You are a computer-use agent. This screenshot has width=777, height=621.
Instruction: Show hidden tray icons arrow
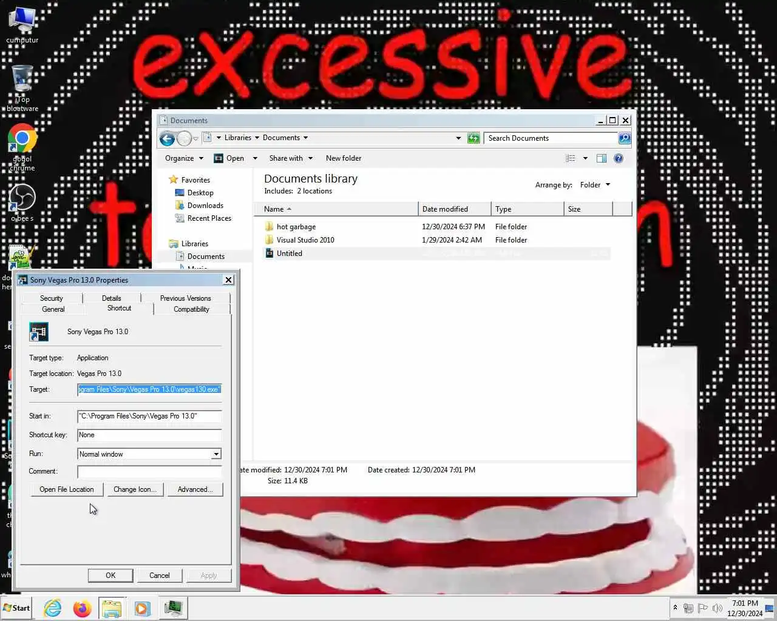(675, 608)
